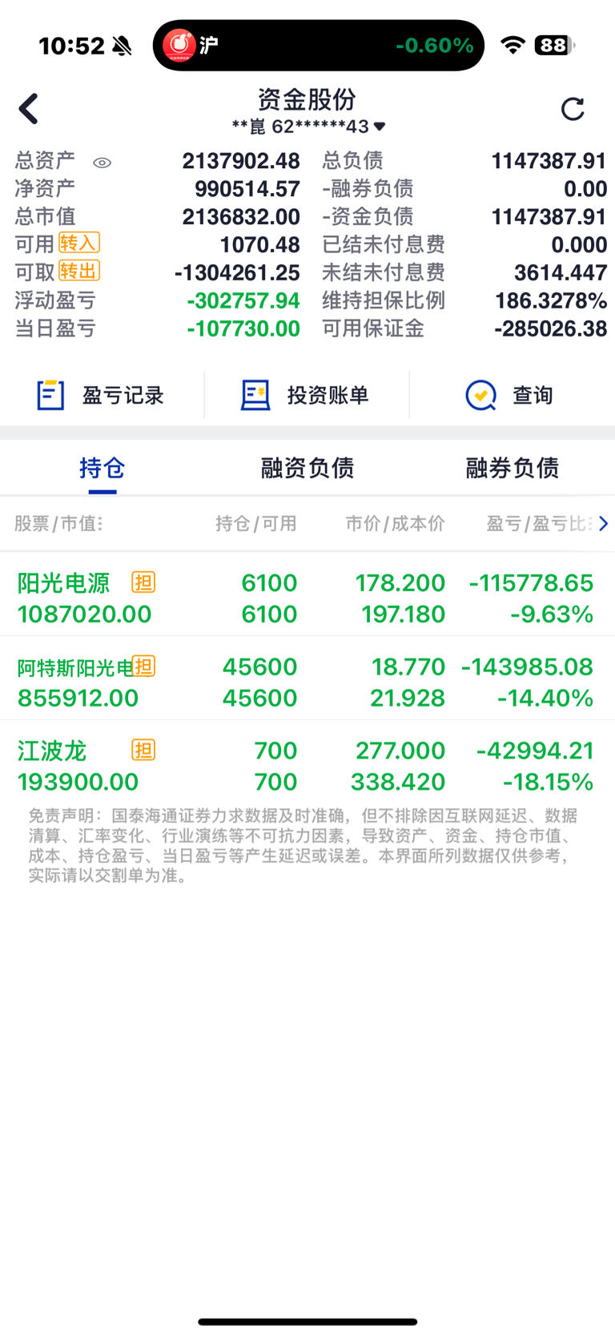Select 总市值 value 2136832.00
Screen dimensions: 615x1337
pos(241,217)
